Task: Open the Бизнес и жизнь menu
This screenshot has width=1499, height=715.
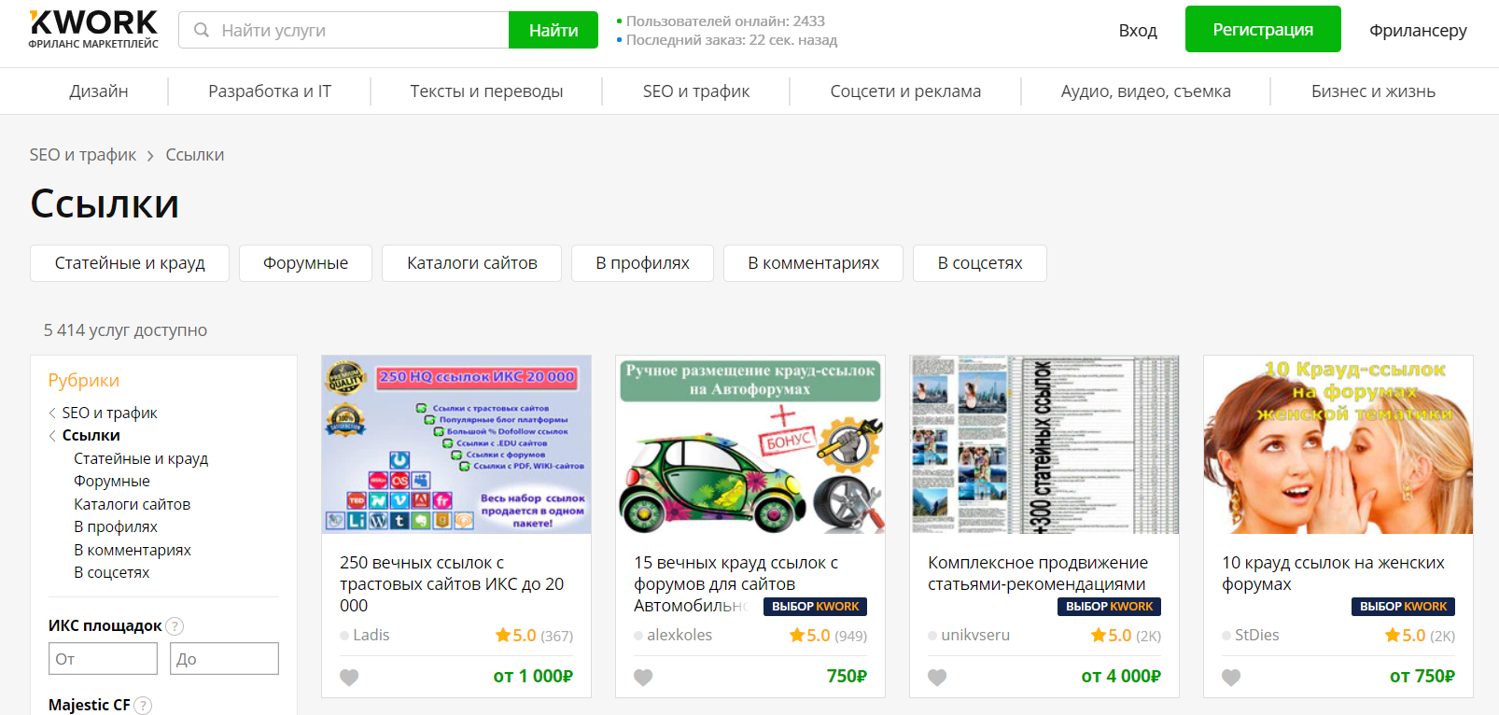Action: coord(1373,91)
